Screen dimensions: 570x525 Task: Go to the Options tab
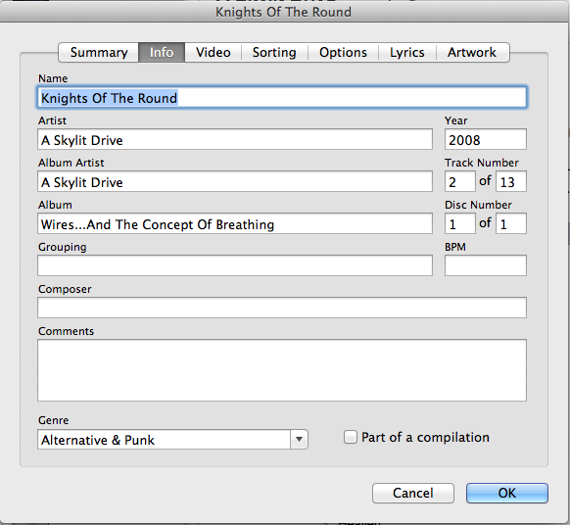click(343, 52)
